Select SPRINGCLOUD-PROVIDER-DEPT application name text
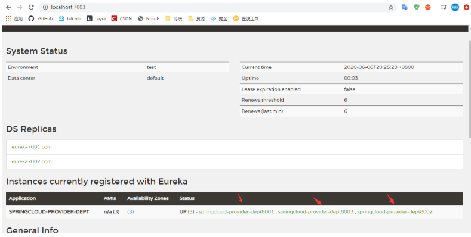Image resolution: width=471 pixels, height=237 pixels. point(49,212)
